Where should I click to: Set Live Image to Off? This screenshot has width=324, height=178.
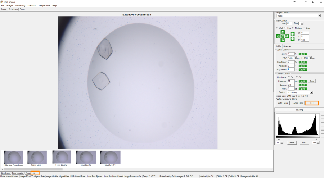pos(297,77)
